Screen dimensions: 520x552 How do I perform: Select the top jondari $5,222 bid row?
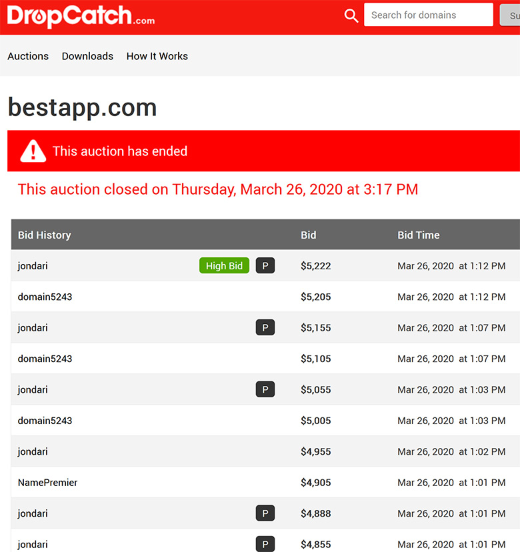265,265
